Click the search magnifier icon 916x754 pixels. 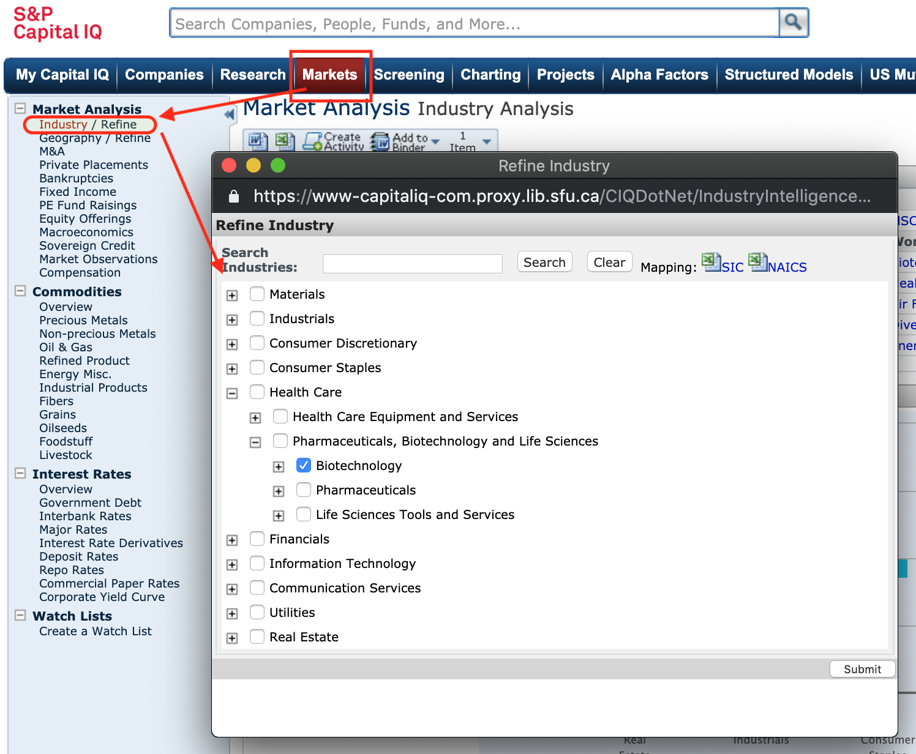794,23
